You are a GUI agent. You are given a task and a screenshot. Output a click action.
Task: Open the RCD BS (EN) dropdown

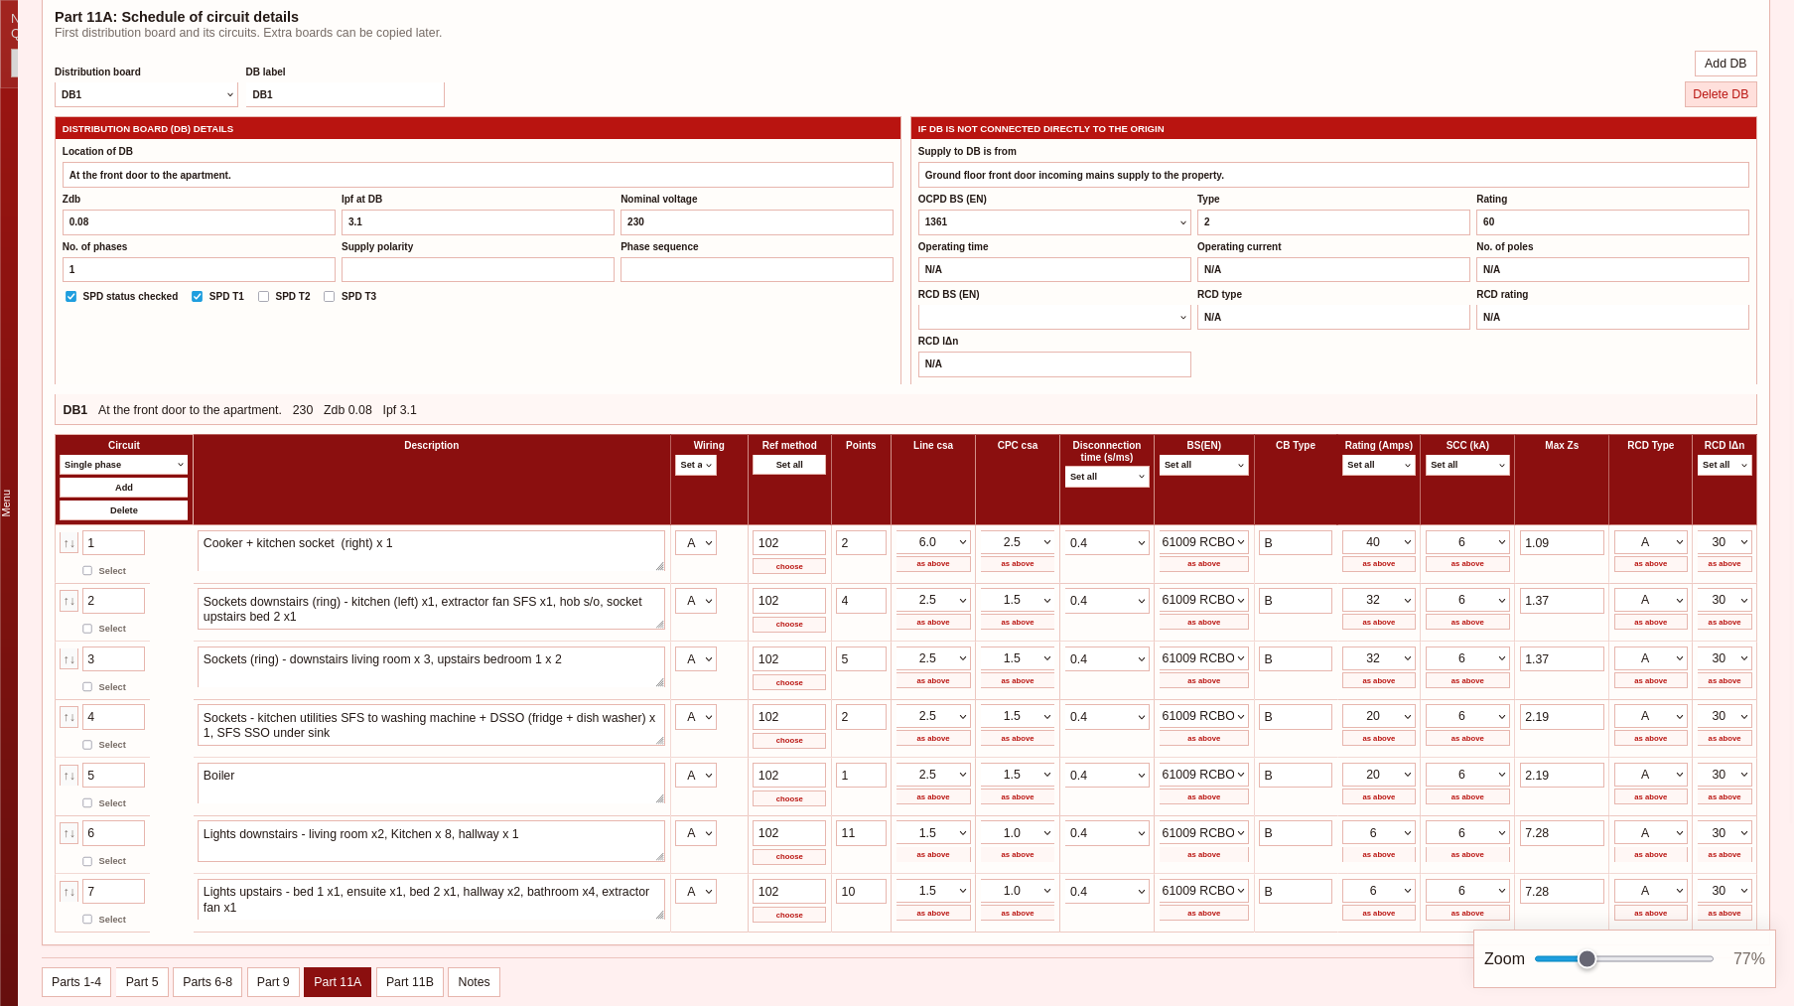tap(1054, 317)
